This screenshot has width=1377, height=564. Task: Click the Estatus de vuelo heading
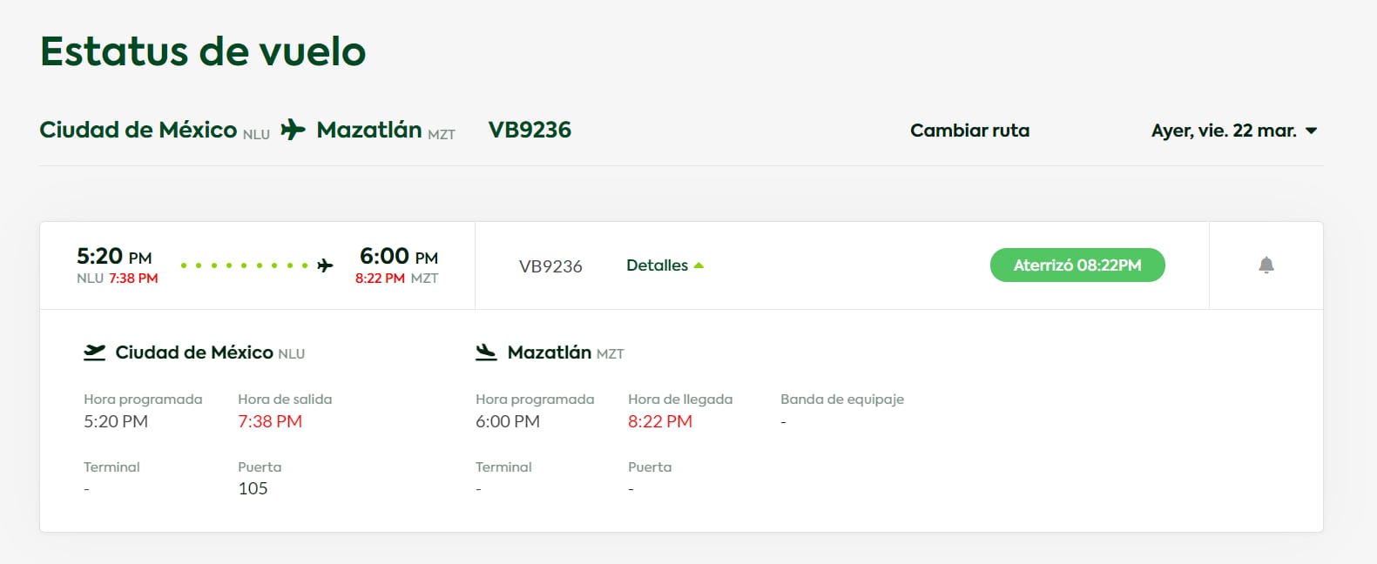(203, 51)
